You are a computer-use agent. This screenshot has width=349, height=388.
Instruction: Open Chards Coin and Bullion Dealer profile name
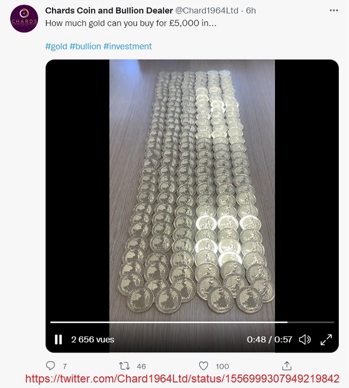(109, 11)
